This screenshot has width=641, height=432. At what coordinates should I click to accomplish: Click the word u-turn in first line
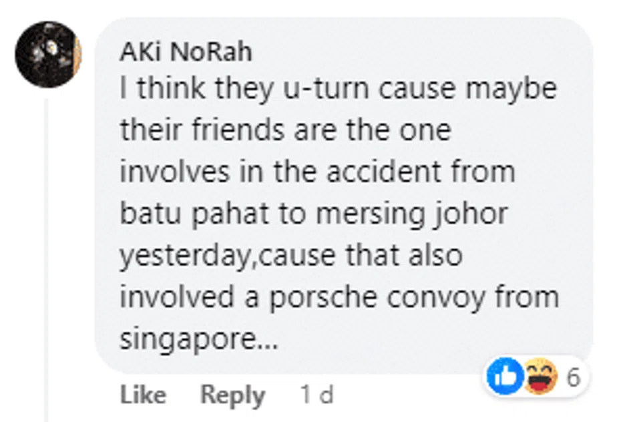327,89
